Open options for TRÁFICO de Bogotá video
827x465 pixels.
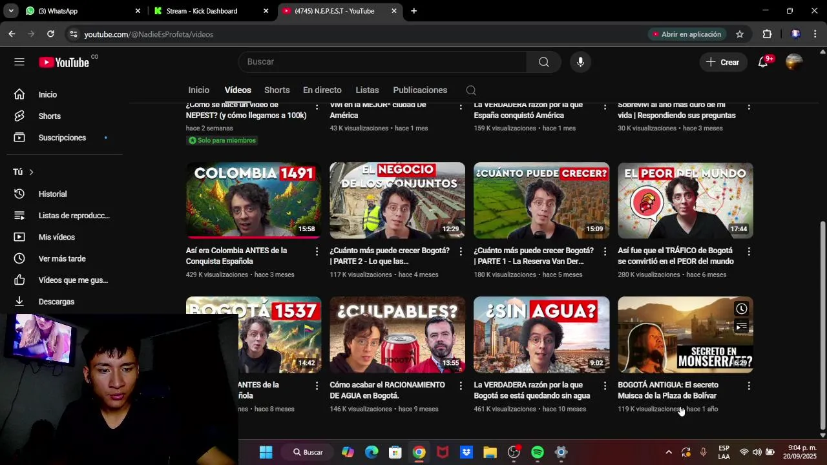[749, 251]
